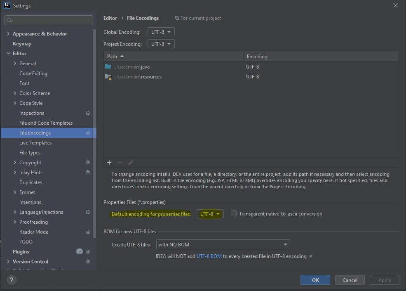The width and height of the screenshot is (406, 291).
Task: Apply the encoding settings changes
Action: click(x=384, y=280)
